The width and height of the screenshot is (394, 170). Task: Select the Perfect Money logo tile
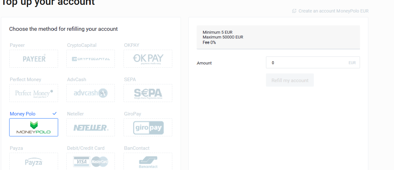point(34,93)
